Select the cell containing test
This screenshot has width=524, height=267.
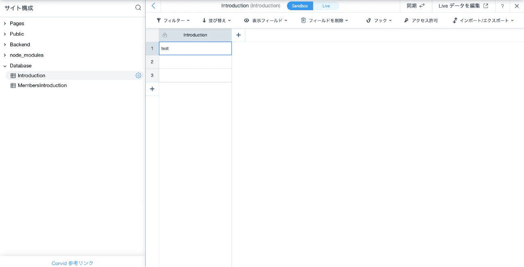pos(195,48)
